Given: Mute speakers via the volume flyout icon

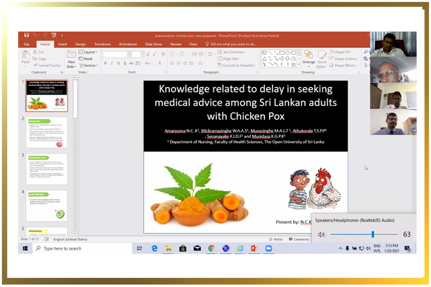Looking at the screenshot, I should [321, 234].
